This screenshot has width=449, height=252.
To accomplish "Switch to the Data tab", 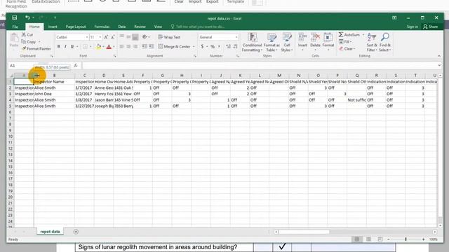I will click(x=121, y=27).
